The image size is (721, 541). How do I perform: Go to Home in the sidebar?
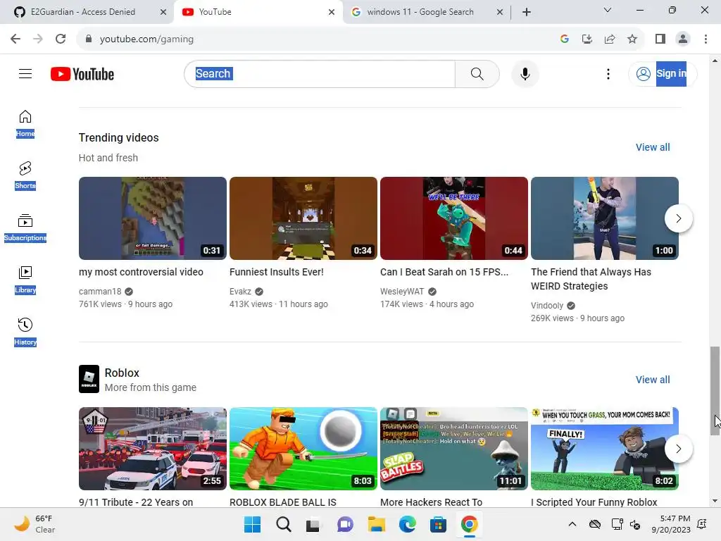[x=25, y=124]
